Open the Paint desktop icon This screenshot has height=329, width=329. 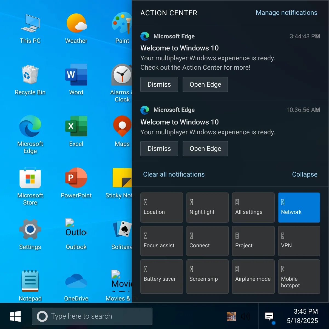[122, 29]
